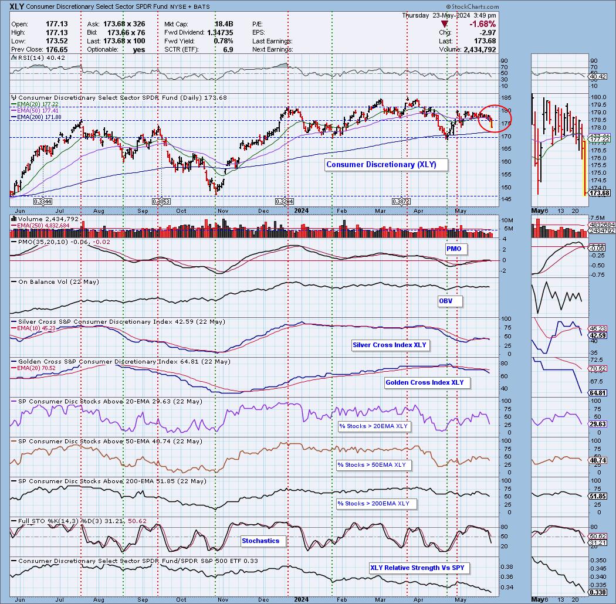616x604 pixels.
Task: Click the EMA(200) 171.88 legend entry
Action: point(36,117)
